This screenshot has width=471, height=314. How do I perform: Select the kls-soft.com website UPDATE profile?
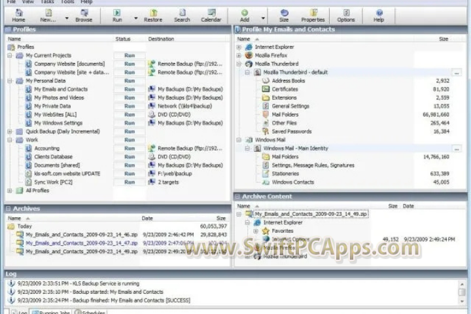tap(67, 173)
